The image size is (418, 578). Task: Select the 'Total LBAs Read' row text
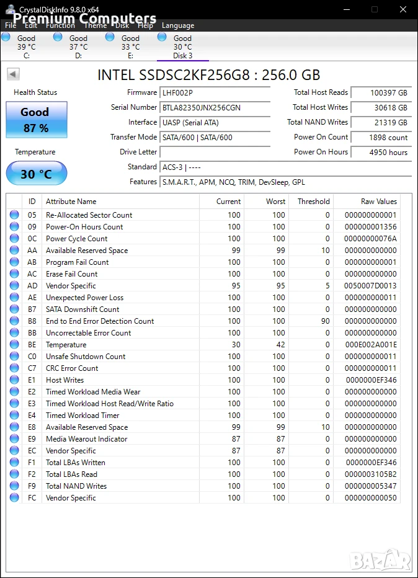tap(71, 474)
